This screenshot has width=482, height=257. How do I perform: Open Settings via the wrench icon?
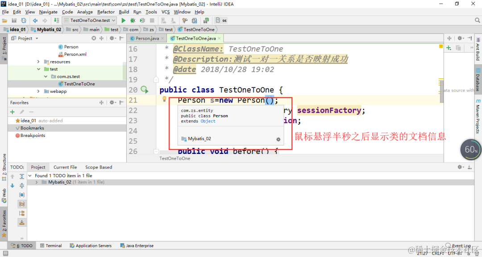[x=185, y=21]
